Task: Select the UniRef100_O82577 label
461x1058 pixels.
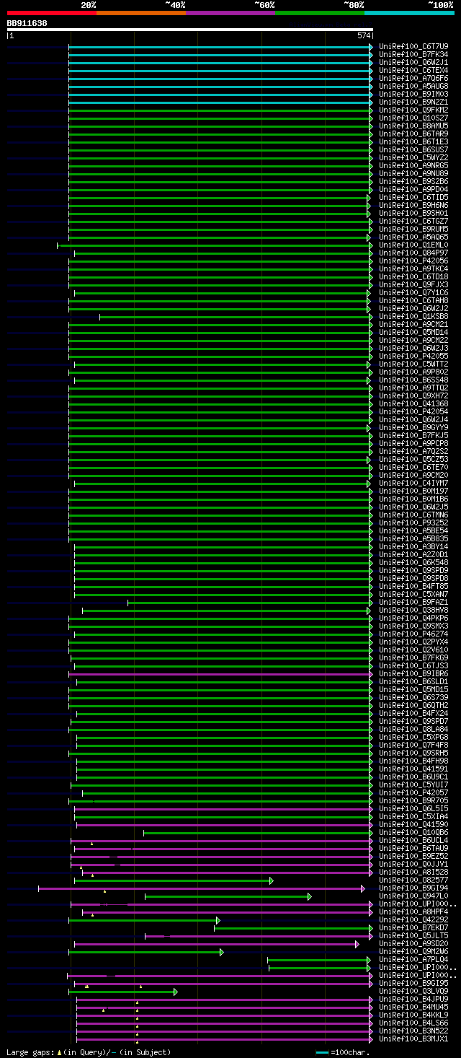Action: coord(413,880)
